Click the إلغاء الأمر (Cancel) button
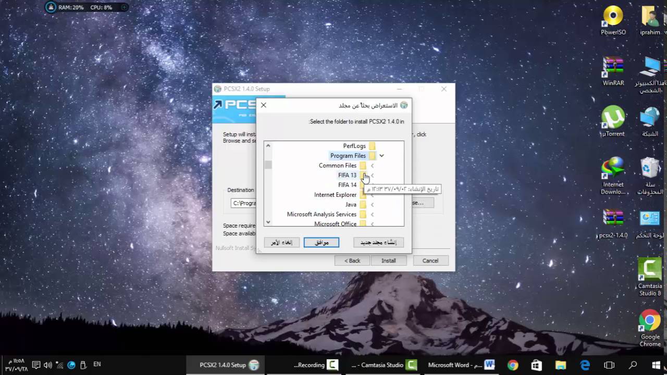Viewport: 667px width, 375px height. [x=282, y=242]
